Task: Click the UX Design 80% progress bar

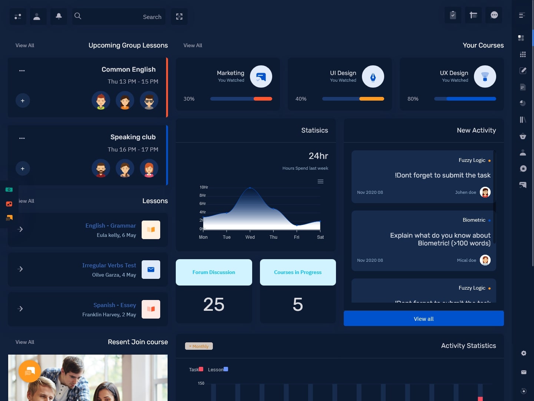Action: coord(465,99)
